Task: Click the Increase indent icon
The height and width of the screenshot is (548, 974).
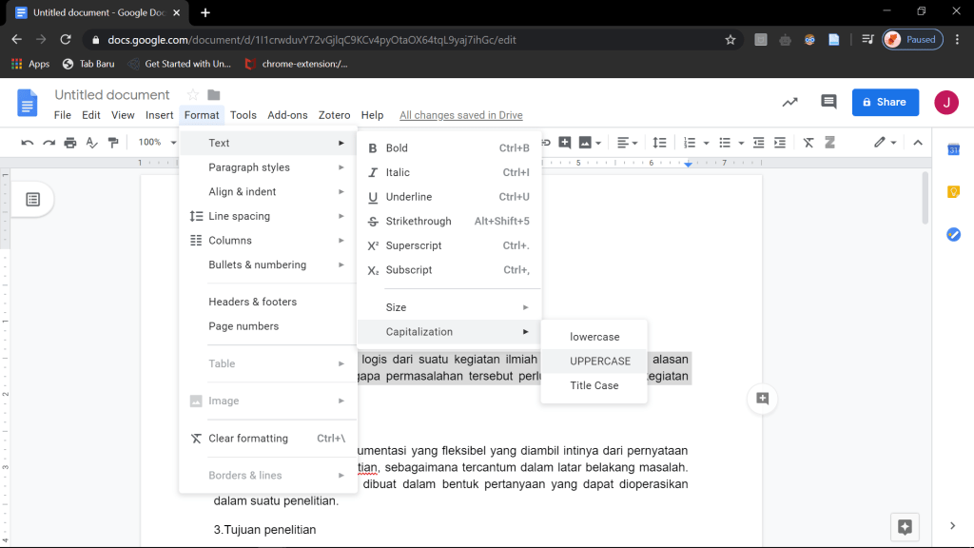Action: 780,143
